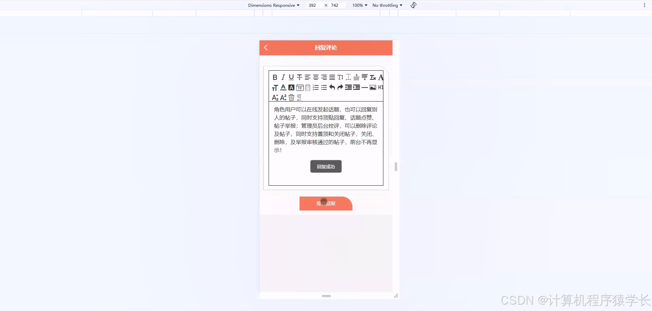Open the Dimensions: Responsive dropdown
This screenshot has height=311, width=652.
point(274,5)
